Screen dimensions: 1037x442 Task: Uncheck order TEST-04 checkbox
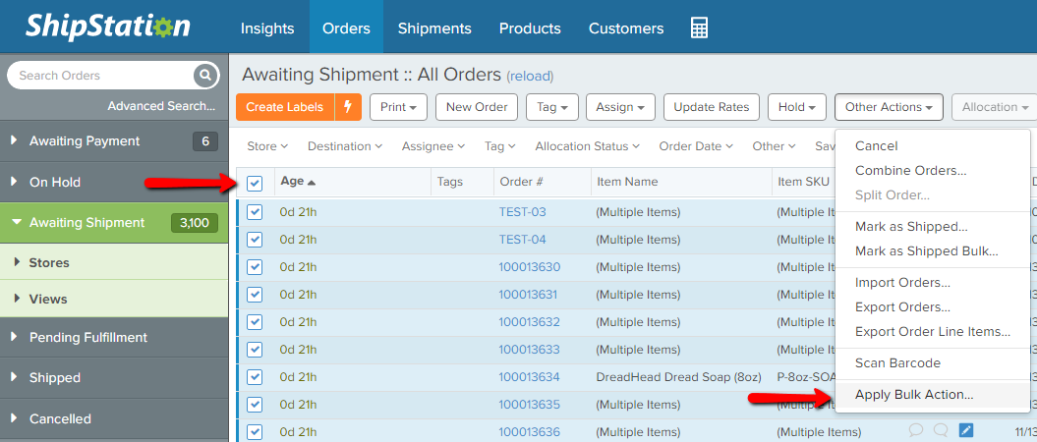255,240
